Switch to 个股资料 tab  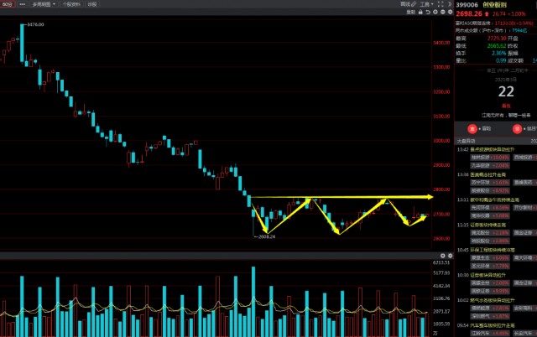coord(72,4)
